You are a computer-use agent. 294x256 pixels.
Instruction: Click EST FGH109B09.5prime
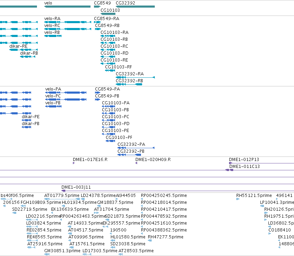click(x=23, y=206)
